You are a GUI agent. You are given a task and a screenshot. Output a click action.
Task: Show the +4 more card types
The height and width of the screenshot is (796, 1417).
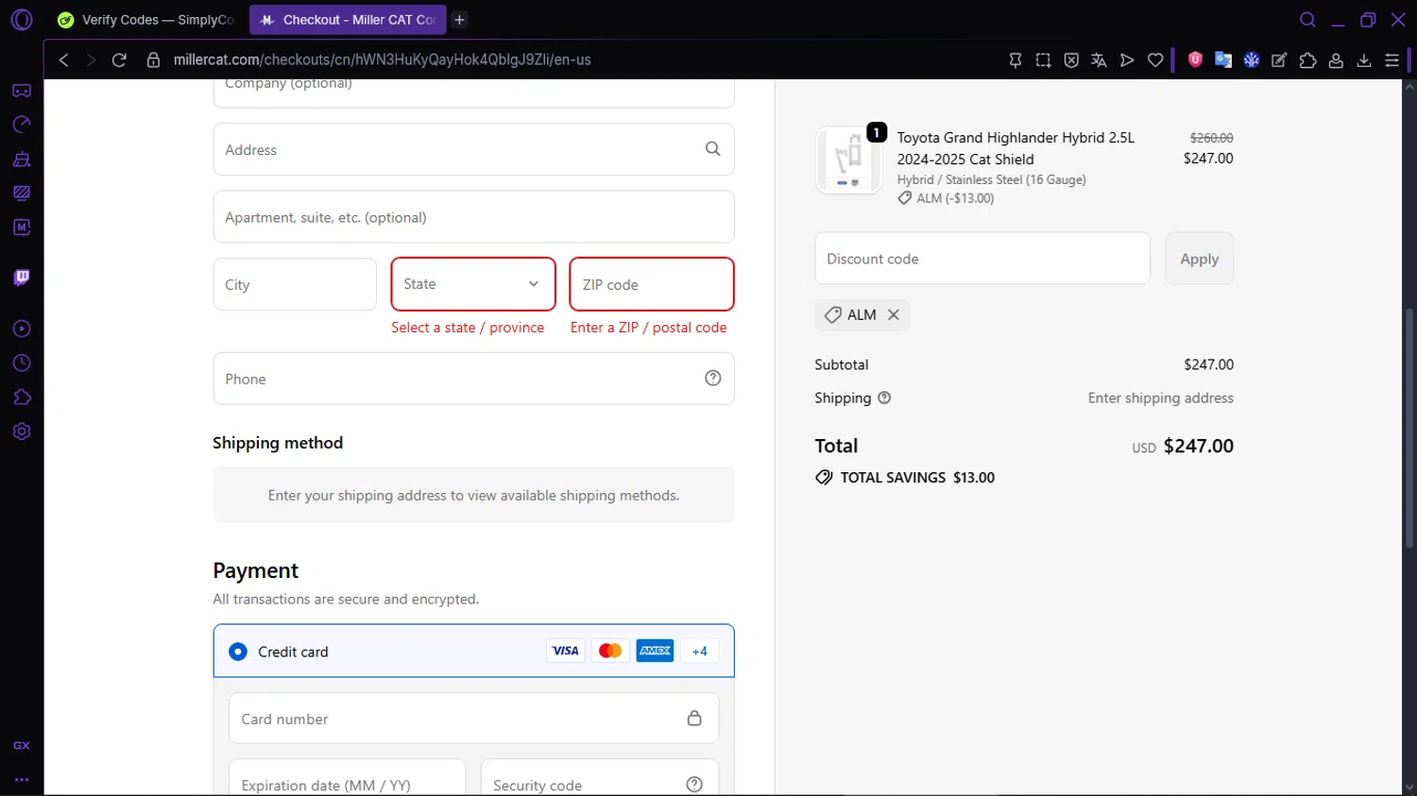click(700, 651)
